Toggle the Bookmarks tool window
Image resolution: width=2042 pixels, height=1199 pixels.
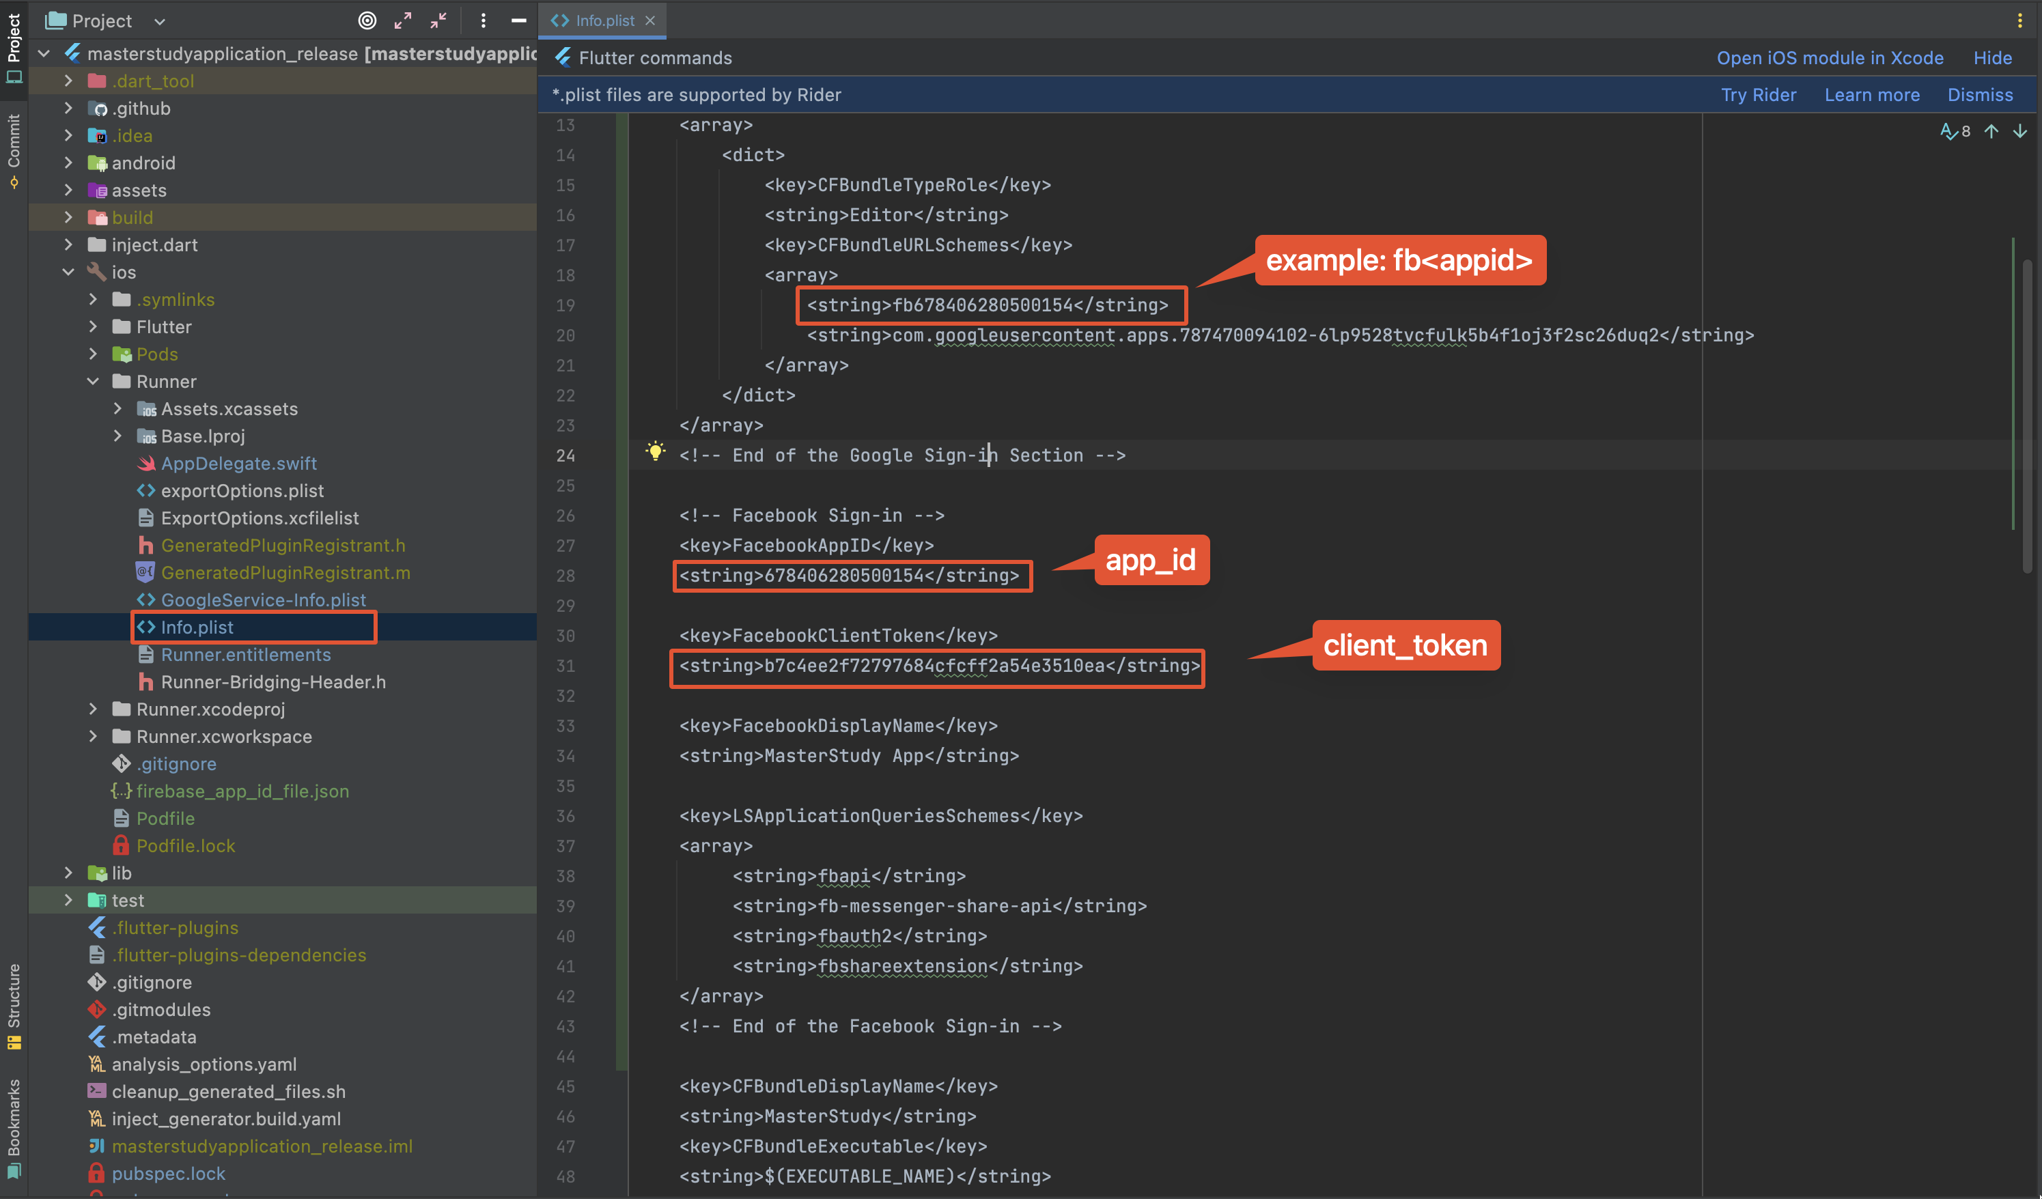tap(14, 1126)
